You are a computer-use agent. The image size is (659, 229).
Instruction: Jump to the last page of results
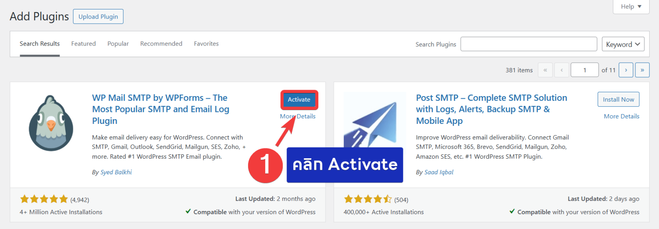click(642, 70)
